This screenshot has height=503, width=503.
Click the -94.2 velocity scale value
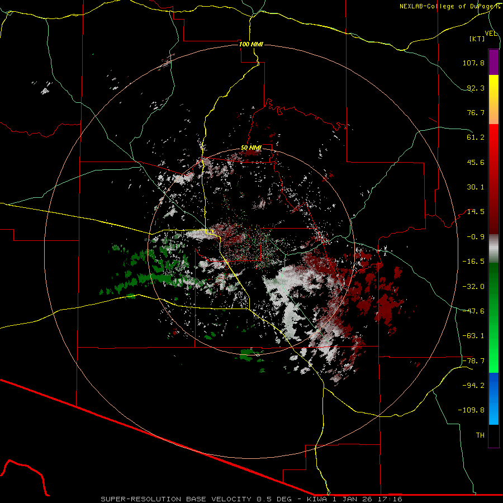pyautogui.click(x=473, y=385)
